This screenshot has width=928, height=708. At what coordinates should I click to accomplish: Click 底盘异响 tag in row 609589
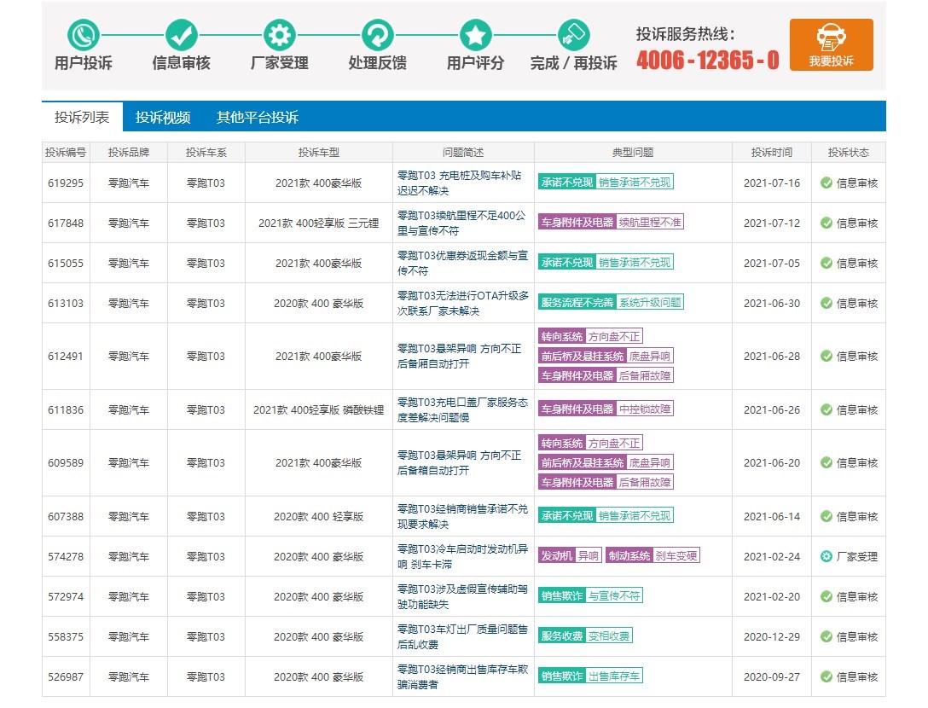tap(649, 462)
